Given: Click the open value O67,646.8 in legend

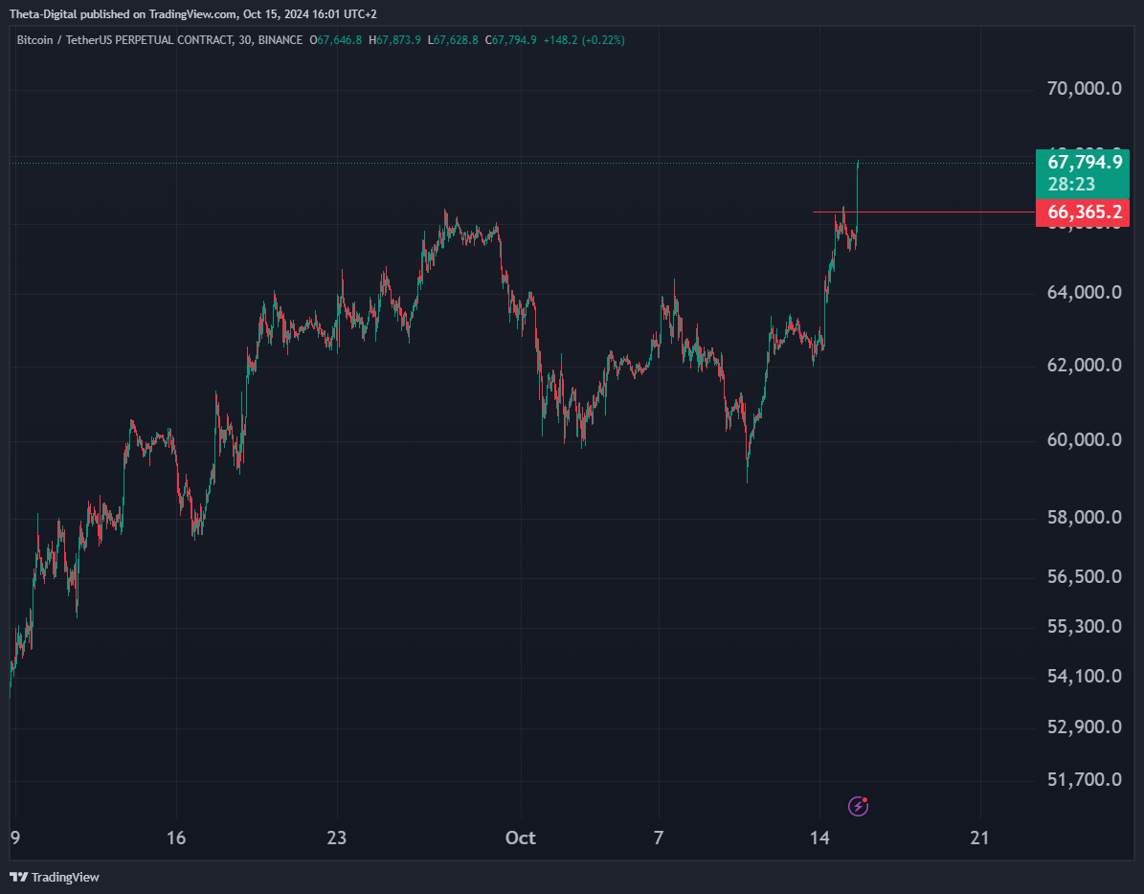Looking at the screenshot, I should [x=336, y=40].
